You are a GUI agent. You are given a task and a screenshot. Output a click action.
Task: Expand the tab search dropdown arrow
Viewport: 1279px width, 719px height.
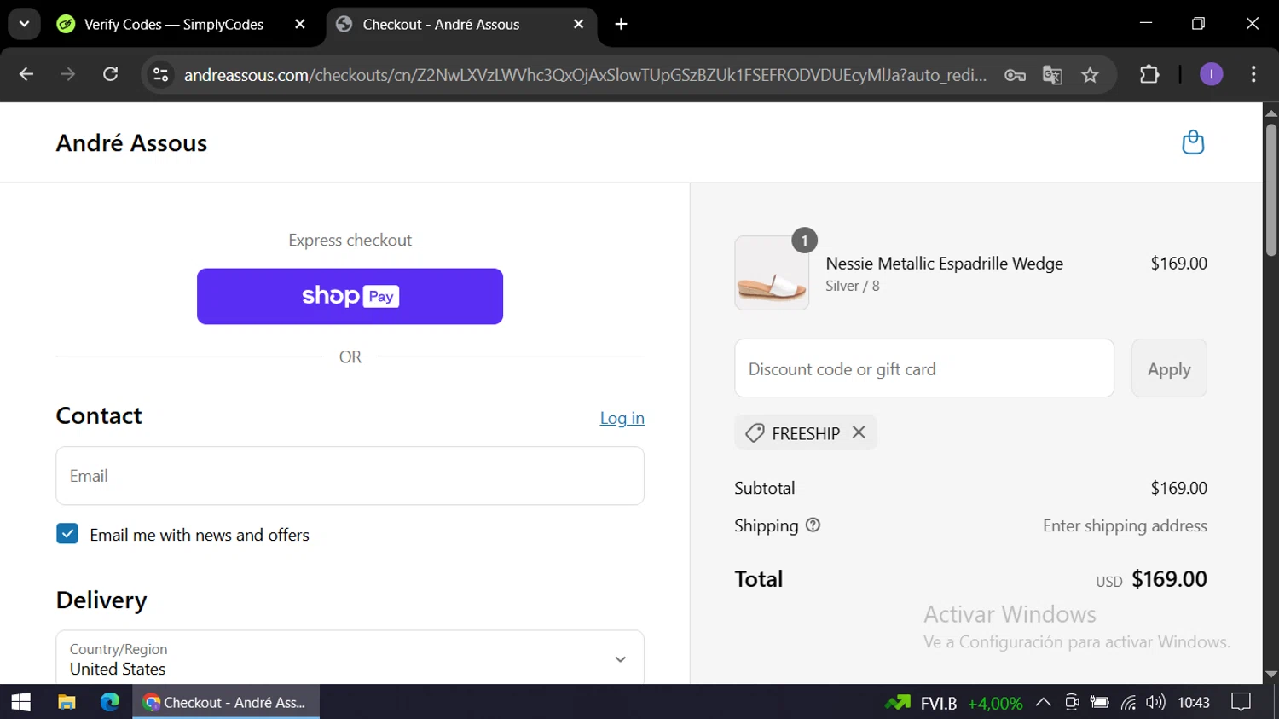pyautogui.click(x=24, y=24)
